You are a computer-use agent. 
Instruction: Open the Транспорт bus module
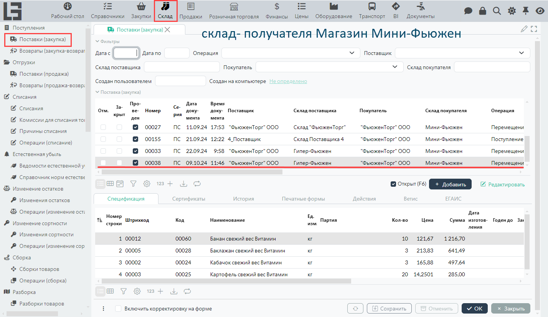372,10
